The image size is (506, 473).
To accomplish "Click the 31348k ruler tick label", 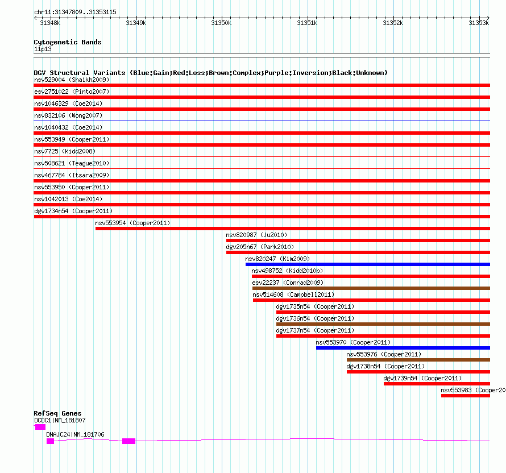I will click(x=50, y=23).
